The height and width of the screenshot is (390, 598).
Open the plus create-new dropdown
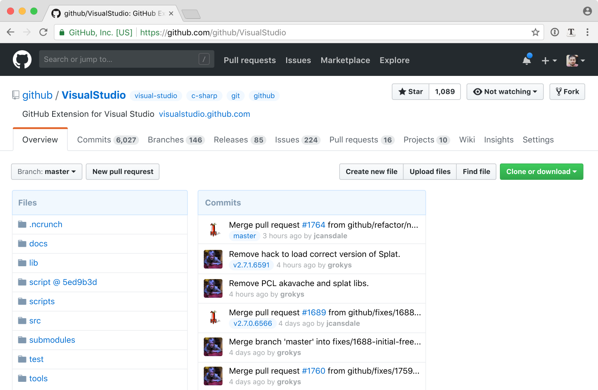click(549, 60)
